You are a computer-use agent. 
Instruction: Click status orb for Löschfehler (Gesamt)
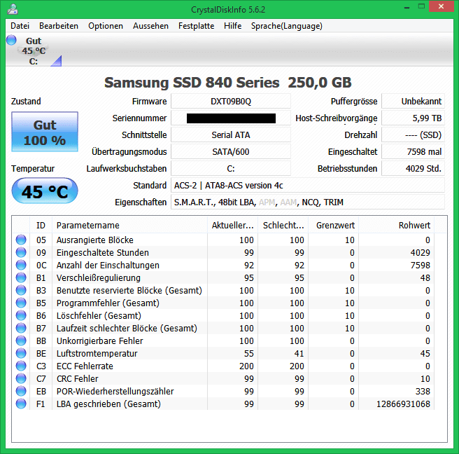click(21, 315)
